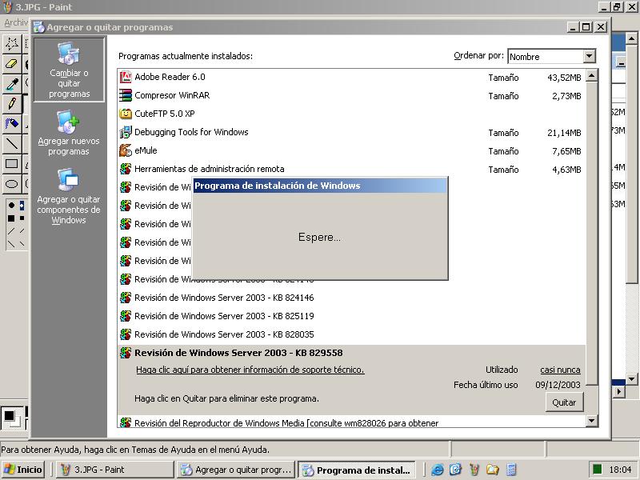Pick the large round brush shape
Viewport: 640px width, 480px height.
[11, 205]
